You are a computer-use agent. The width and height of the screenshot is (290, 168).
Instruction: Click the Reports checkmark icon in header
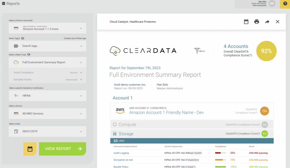tap(3, 3)
